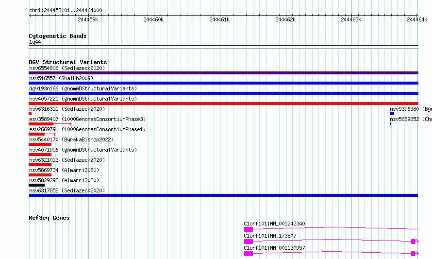
Task: Open gene C1orf101|NM_001130957 label
Action: click(x=274, y=248)
